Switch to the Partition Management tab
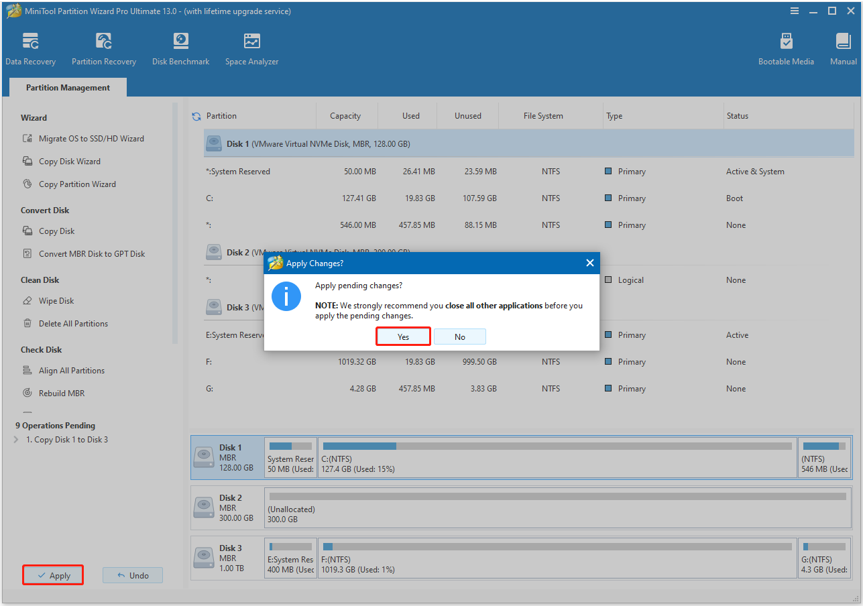The width and height of the screenshot is (863, 606). (67, 87)
